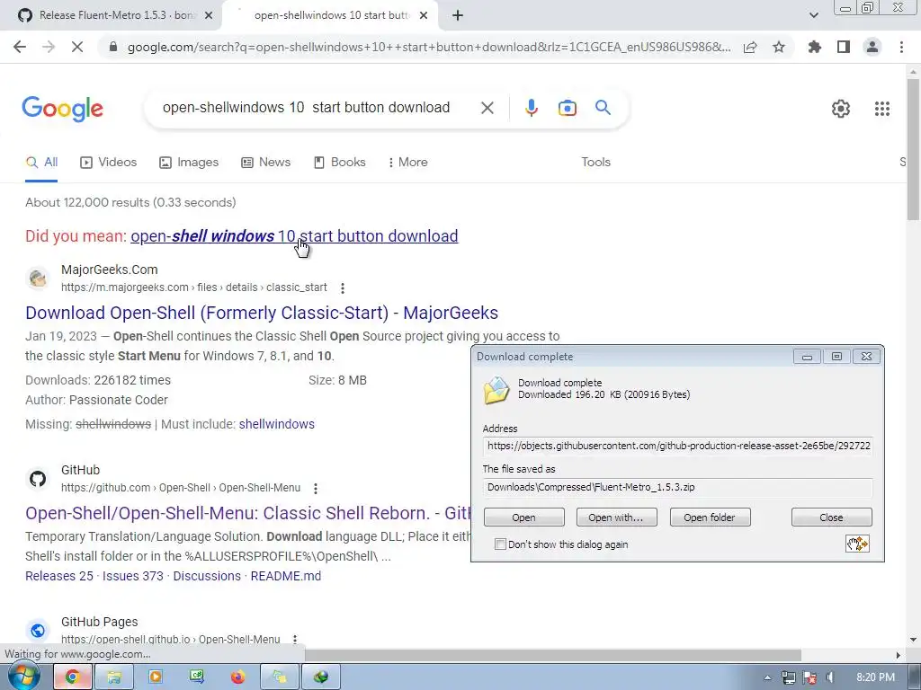Image resolution: width=921 pixels, height=690 pixels.
Task: Click the download Address field
Action: (678, 446)
